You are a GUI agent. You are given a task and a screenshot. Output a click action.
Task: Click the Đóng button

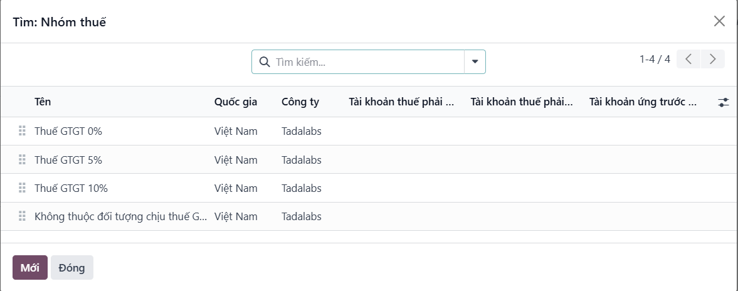71,268
